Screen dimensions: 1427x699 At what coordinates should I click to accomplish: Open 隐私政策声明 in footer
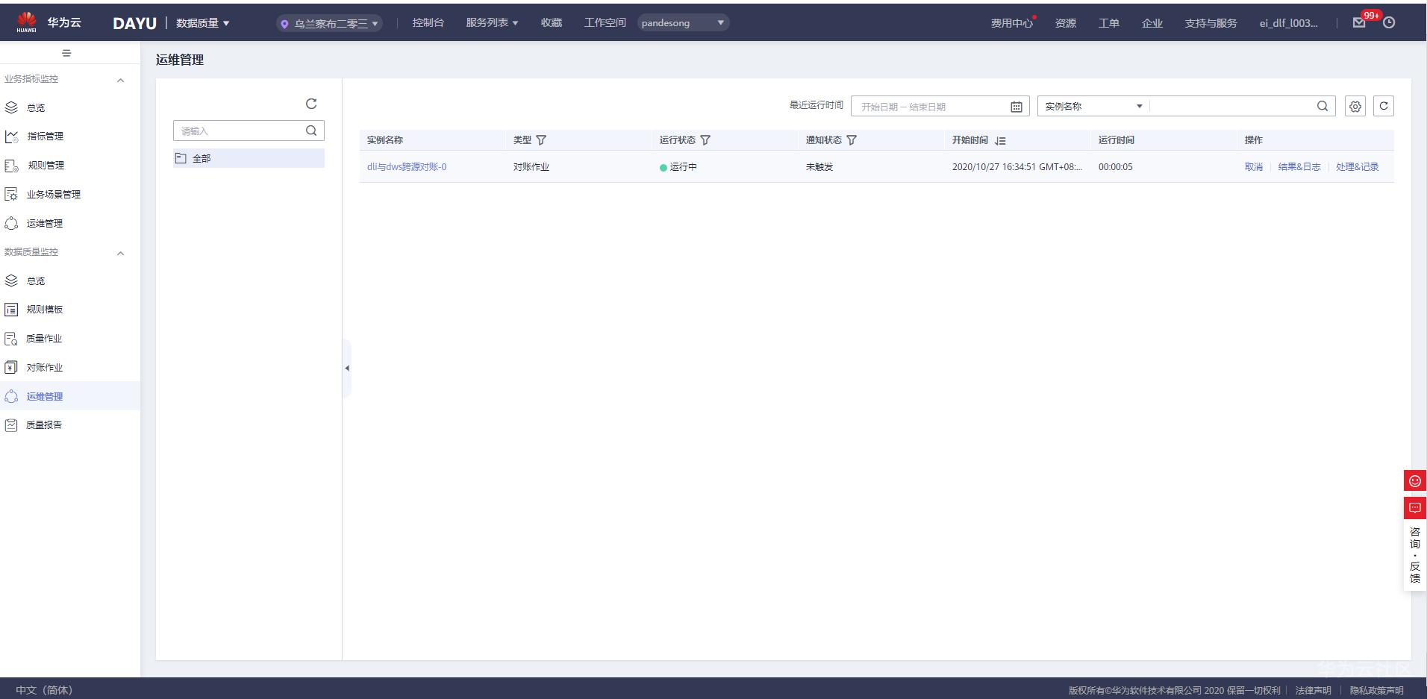(x=1376, y=690)
